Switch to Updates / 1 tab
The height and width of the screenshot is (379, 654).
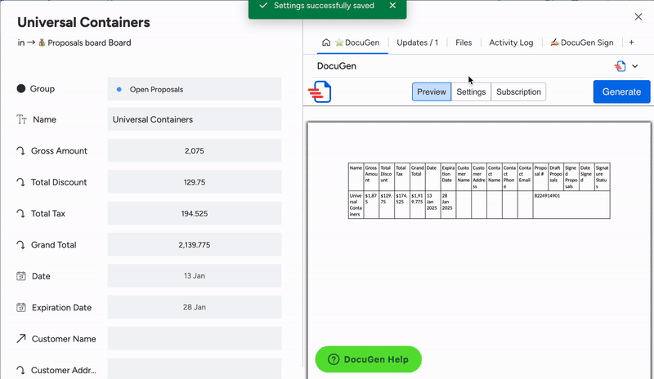click(x=418, y=42)
